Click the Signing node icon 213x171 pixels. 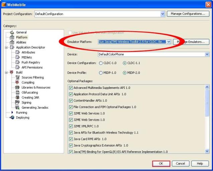coord(17,102)
